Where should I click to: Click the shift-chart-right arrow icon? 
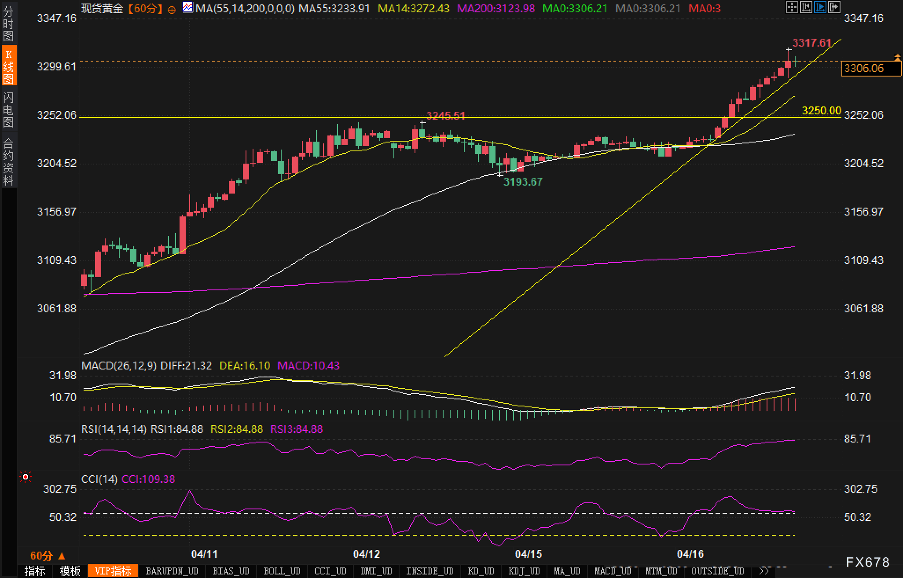coord(834,7)
